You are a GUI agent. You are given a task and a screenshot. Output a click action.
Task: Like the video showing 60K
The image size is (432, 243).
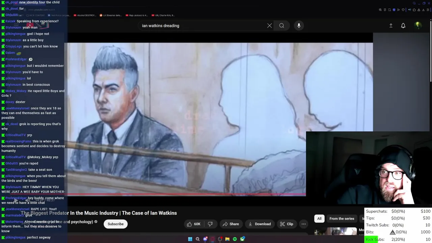(x=193, y=224)
